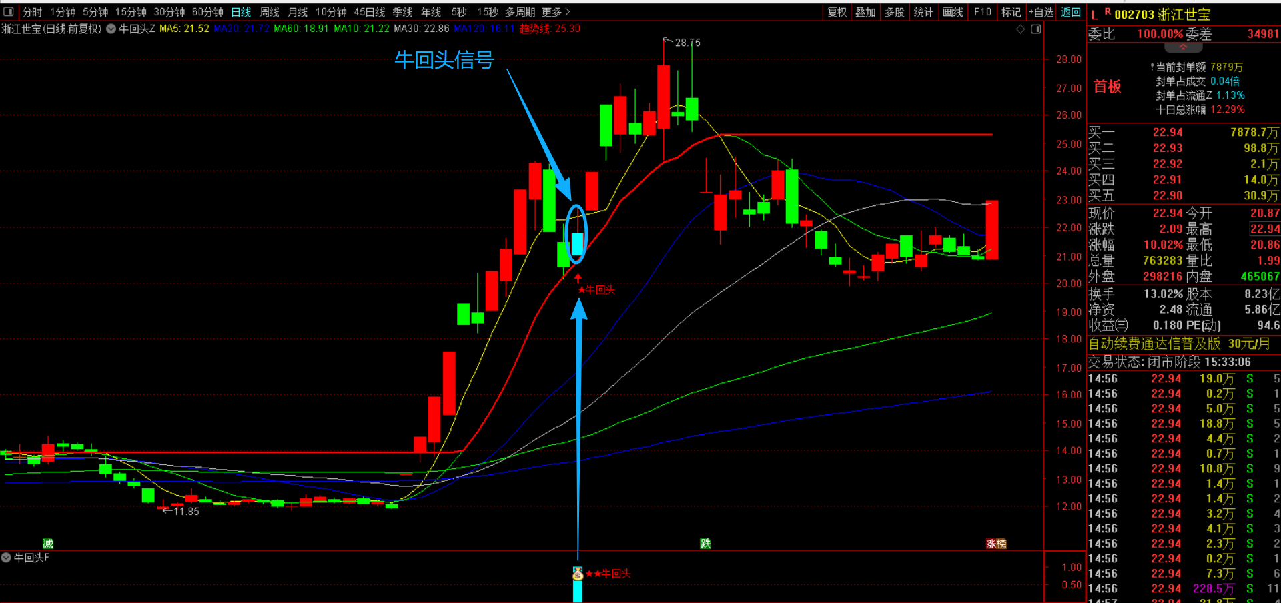Open the F10 company info
The width and height of the screenshot is (1281, 603).
tap(983, 12)
